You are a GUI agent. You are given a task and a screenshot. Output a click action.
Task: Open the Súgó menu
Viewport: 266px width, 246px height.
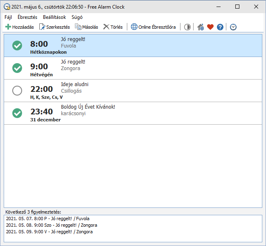pos(77,17)
